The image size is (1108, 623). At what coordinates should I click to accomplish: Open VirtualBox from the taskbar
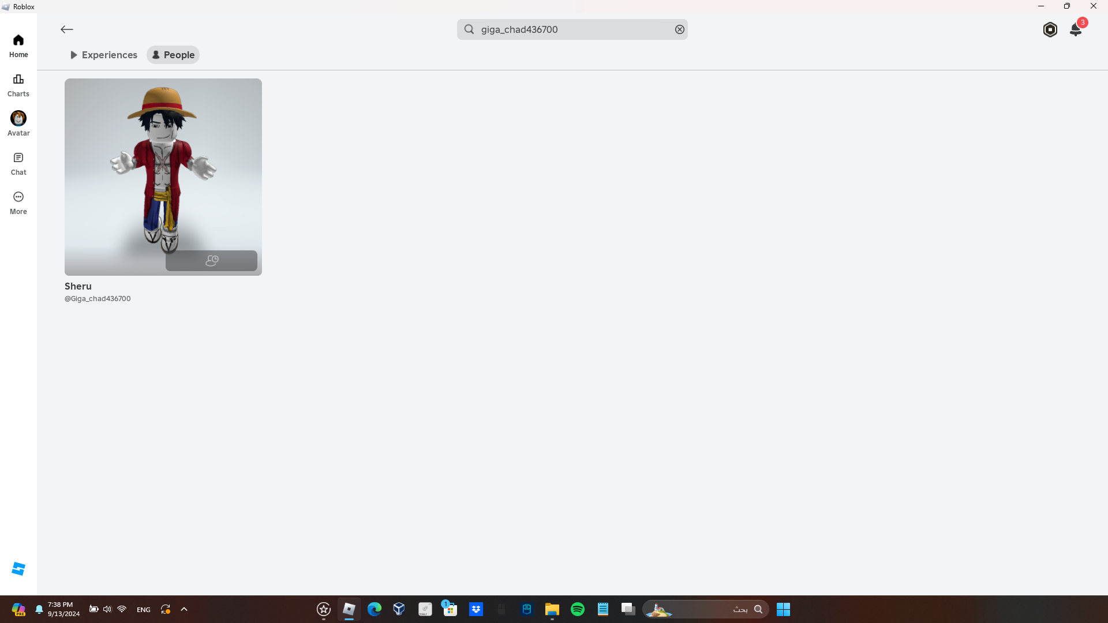pos(399,609)
